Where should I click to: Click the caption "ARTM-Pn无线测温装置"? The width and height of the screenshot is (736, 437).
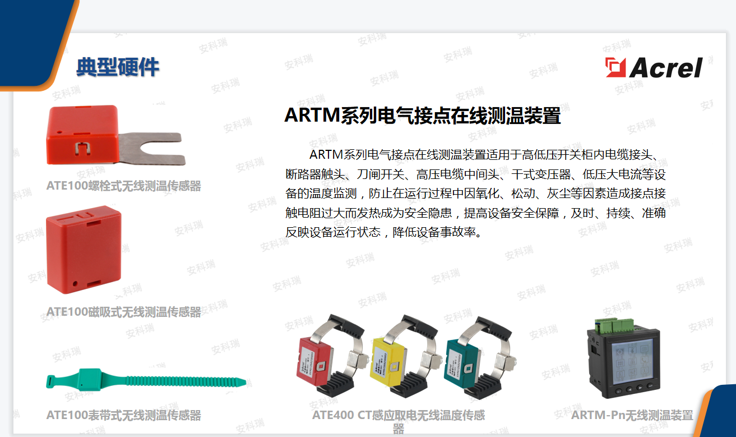[x=632, y=415]
